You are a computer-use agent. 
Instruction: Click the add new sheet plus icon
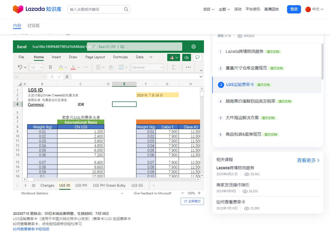(x=153, y=185)
